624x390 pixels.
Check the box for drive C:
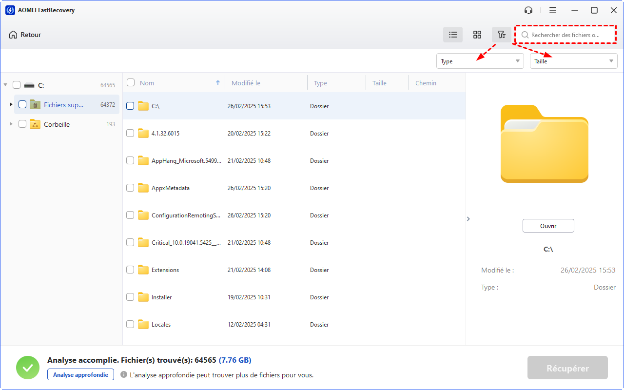(x=17, y=85)
